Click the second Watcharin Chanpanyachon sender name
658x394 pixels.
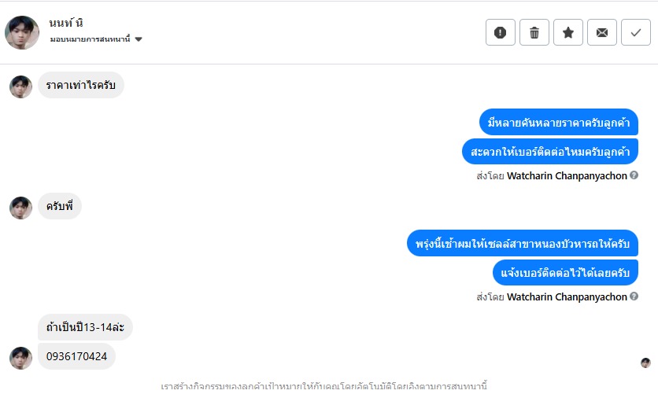(x=567, y=296)
